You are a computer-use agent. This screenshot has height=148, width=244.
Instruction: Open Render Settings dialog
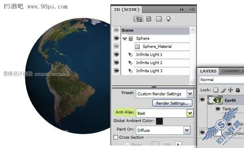pyautogui.click(x=172, y=103)
